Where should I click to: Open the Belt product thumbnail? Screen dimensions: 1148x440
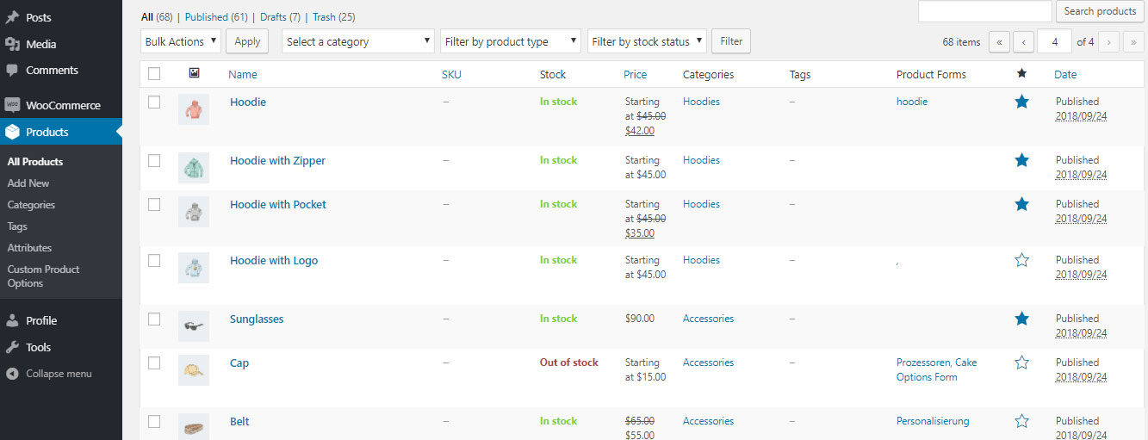pyautogui.click(x=194, y=427)
